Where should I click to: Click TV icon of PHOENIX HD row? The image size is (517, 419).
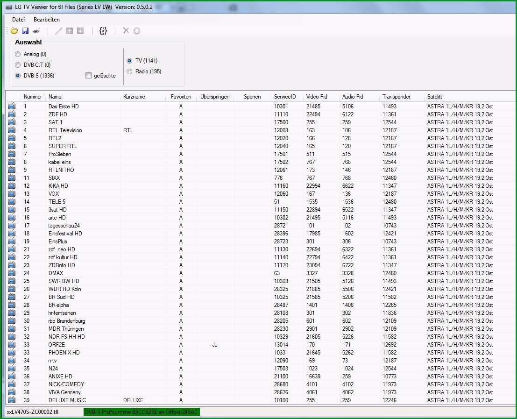(x=12, y=352)
